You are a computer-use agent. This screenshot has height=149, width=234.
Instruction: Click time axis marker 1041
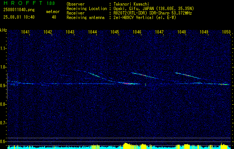click(x=25, y=32)
